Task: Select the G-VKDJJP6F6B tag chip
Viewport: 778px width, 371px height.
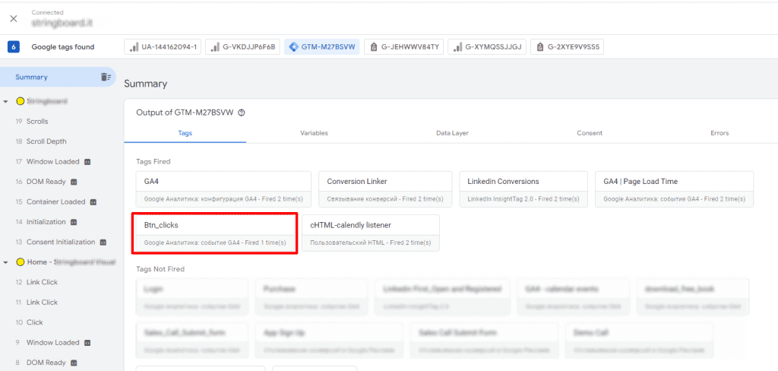Action: [x=243, y=47]
